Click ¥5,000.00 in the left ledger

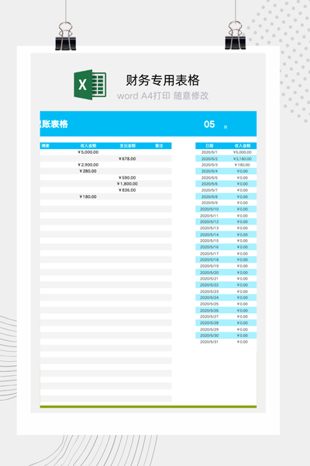[x=88, y=152]
